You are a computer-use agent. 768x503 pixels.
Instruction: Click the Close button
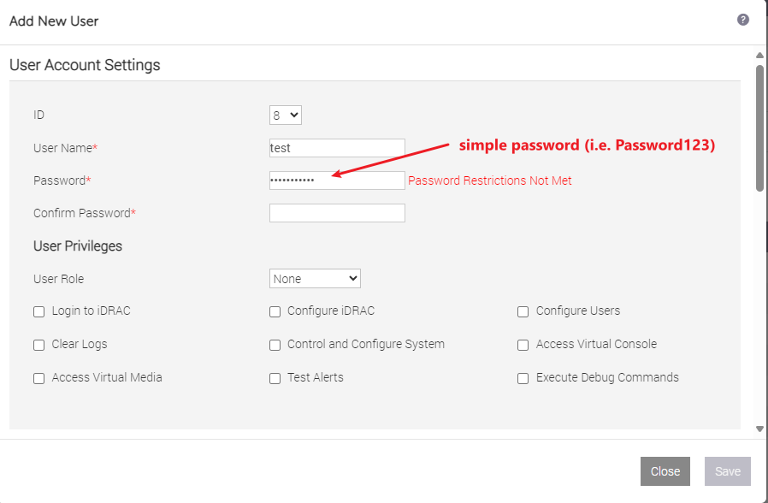[x=665, y=470]
